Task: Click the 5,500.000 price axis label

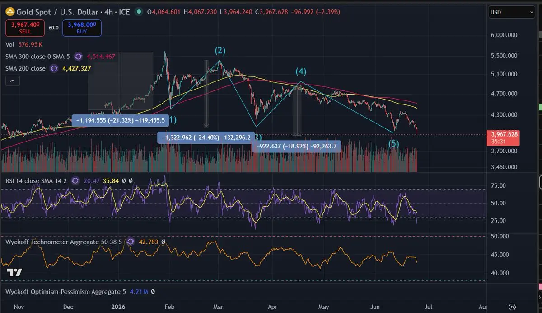Action: [505, 56]
